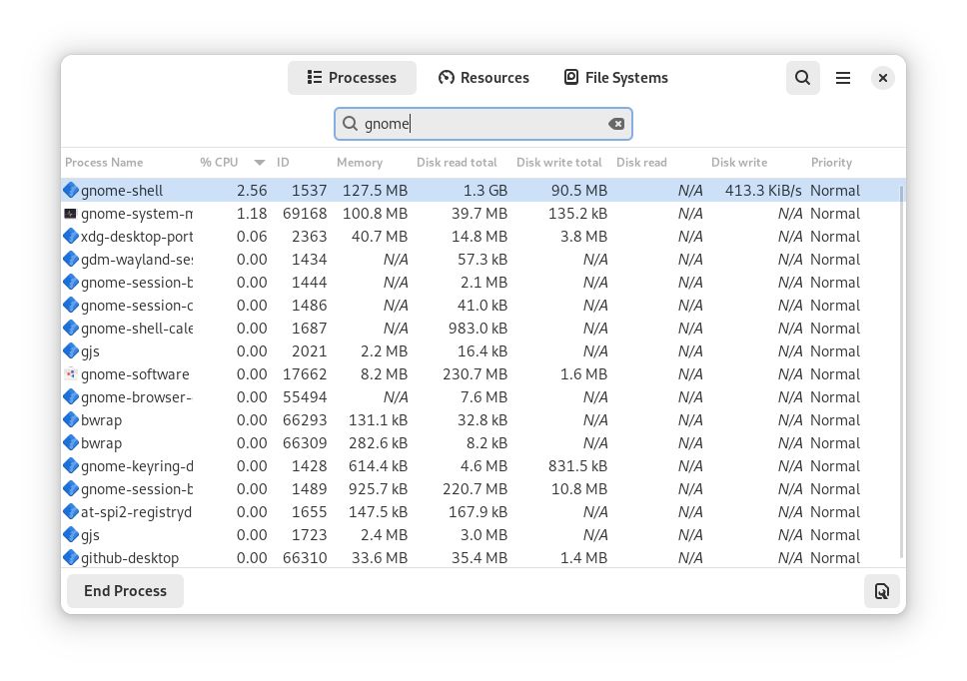This screenshot has height=681, width=967.
Task: Click the at-spi2-registryd process icon
Action: pos(71,511)
